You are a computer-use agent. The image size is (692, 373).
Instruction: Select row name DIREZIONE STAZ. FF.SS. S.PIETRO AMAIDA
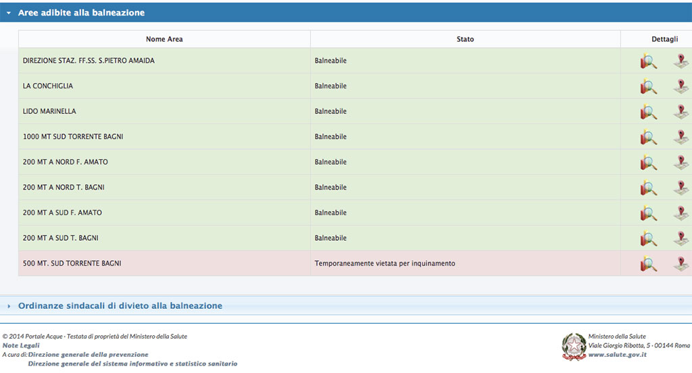89,61
